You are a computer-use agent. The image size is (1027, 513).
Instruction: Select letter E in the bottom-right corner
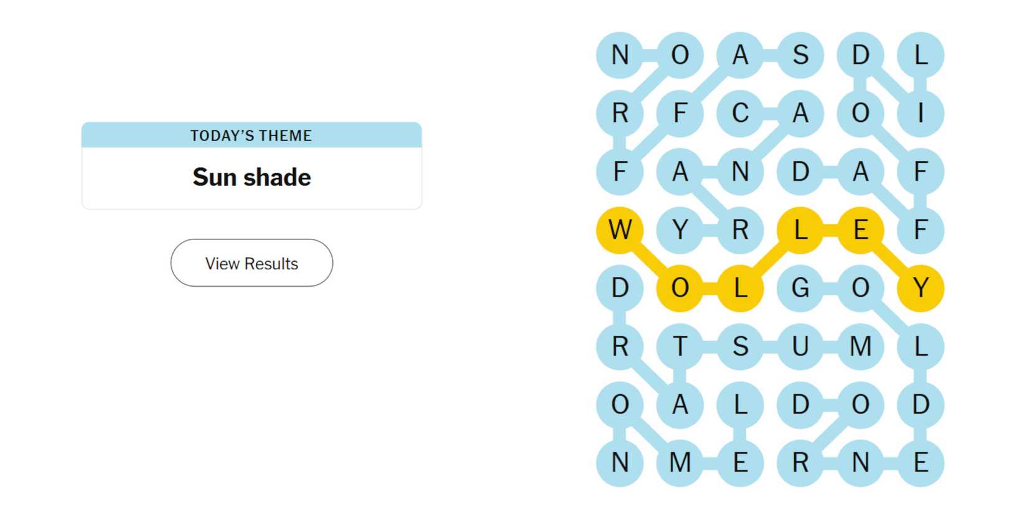tap(920, 462)
